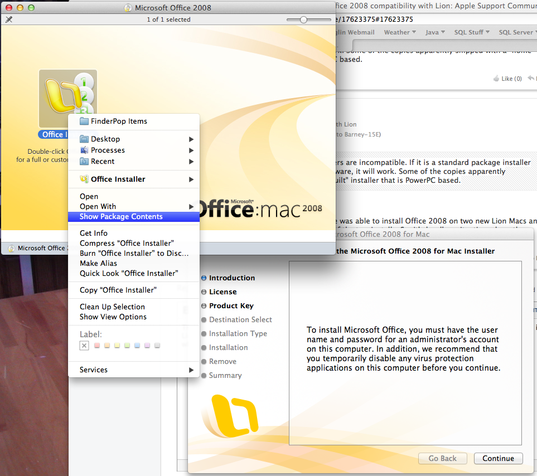Viewport: 537px width, 476px height.
Task: Click the disk proxy icon in Finder title
Action: point(128,8)
